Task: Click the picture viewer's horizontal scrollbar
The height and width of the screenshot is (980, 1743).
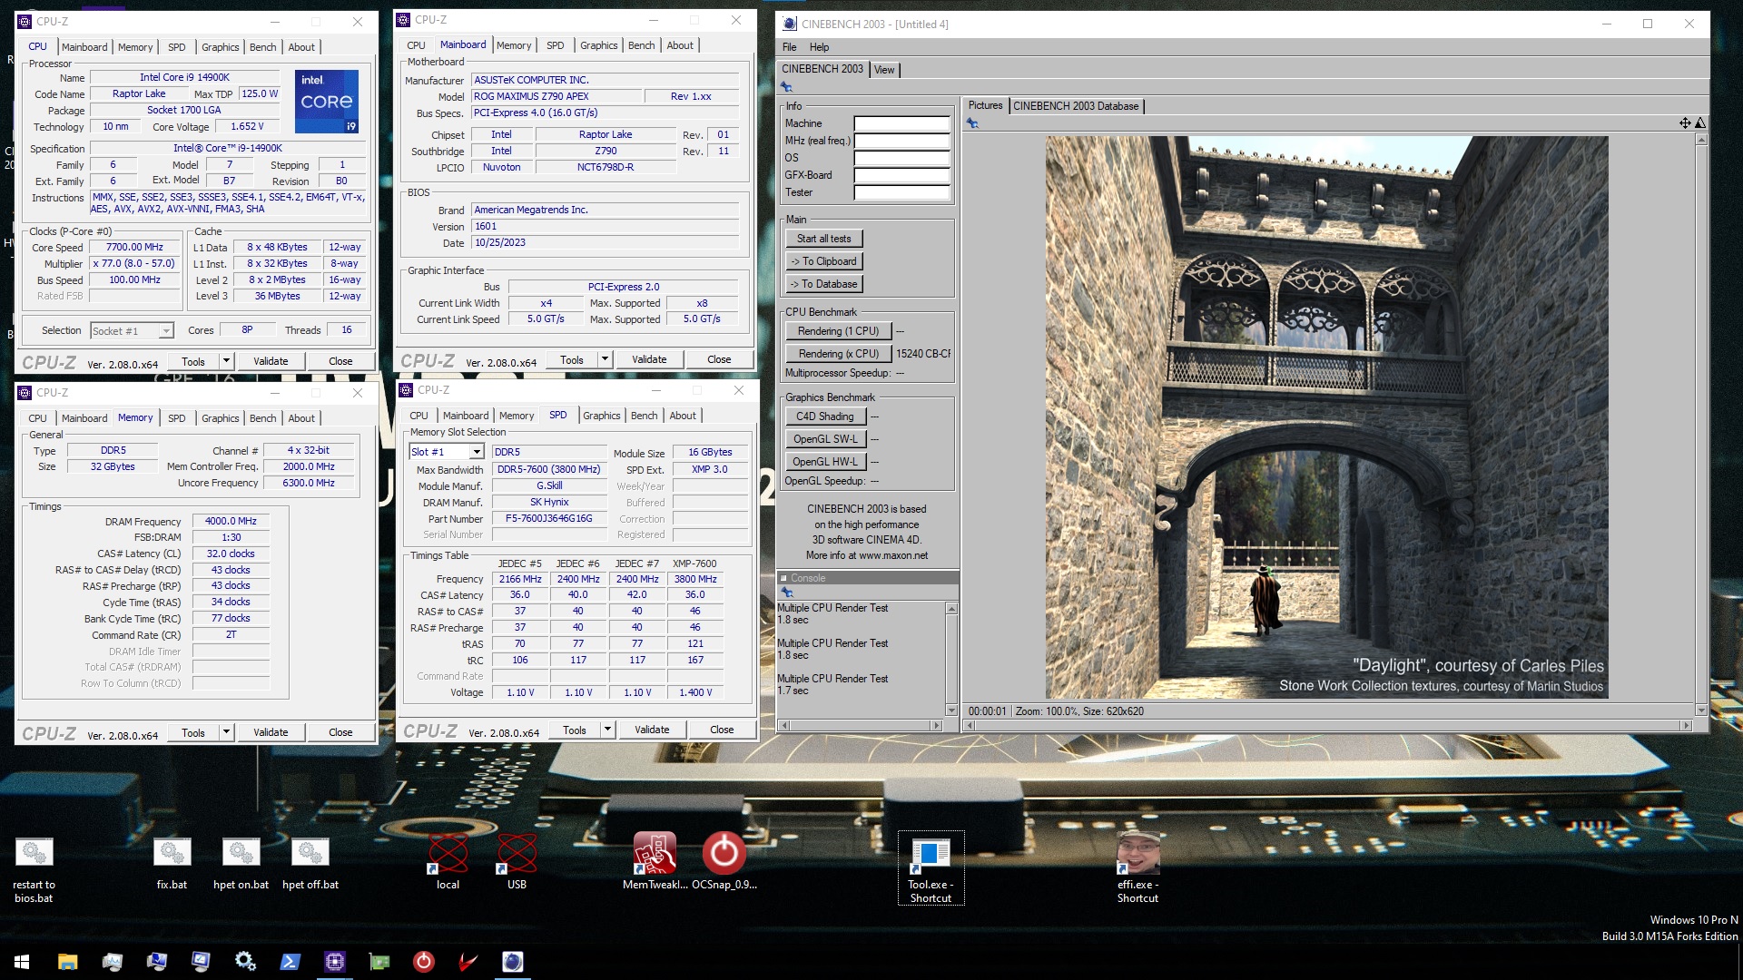Action: coord(1329,725)
